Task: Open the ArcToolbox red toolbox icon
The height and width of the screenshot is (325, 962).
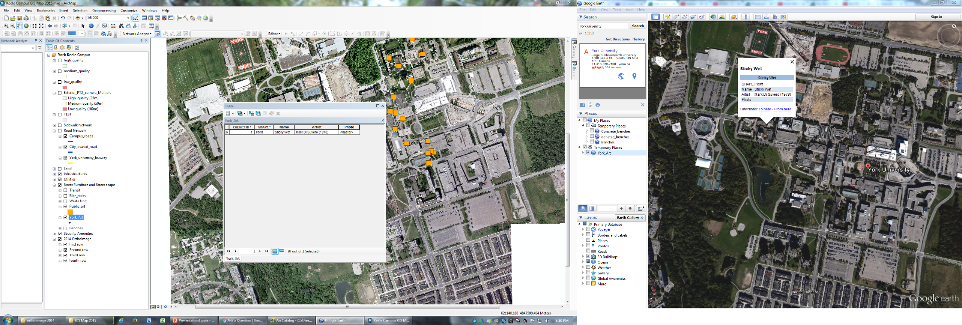Action: pos(164,18)
